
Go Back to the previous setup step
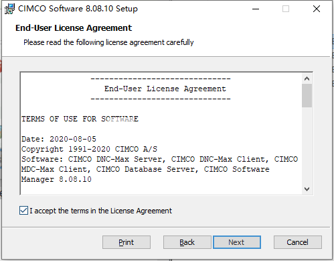187,242
